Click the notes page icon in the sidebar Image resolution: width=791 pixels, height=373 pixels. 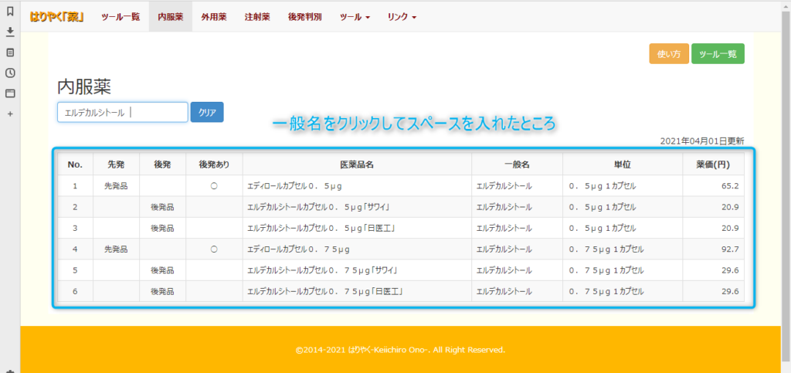(10, 53)
